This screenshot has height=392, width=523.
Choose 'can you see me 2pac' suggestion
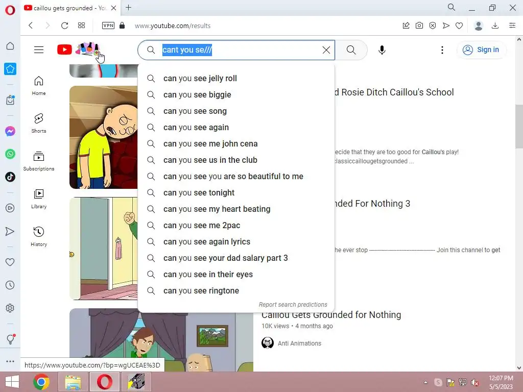236,225
